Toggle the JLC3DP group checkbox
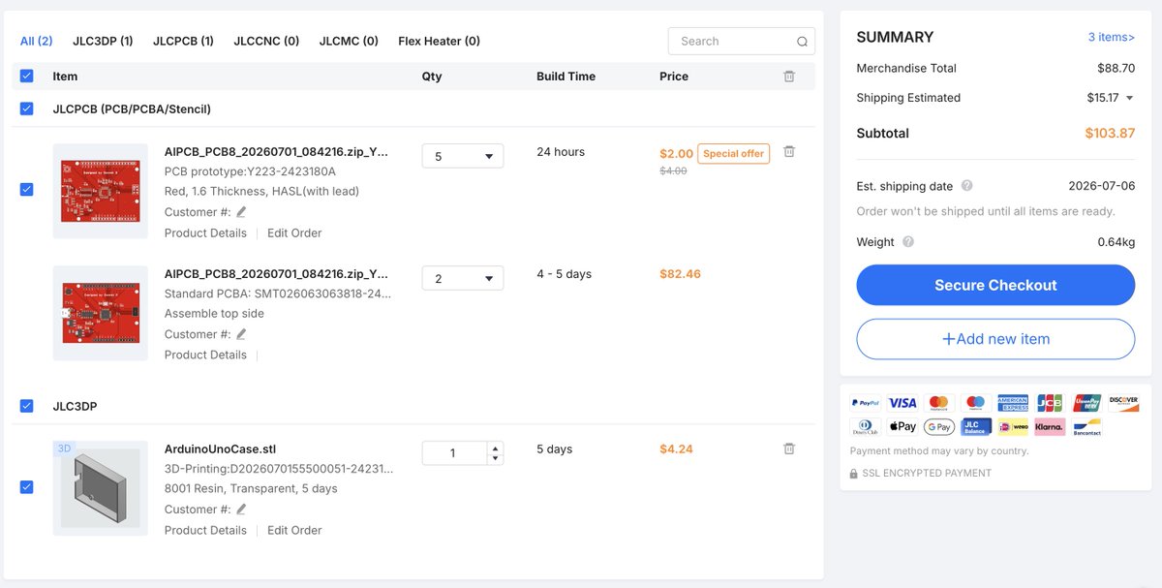This screenshot has width=1162, height=588. click(x=26, y=406)
